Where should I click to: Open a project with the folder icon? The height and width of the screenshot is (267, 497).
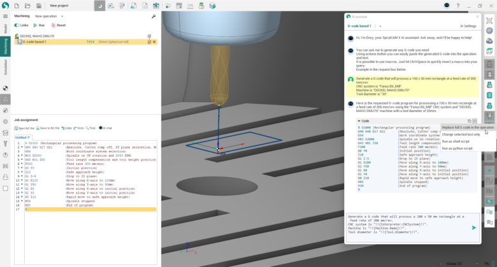(27, 6)
